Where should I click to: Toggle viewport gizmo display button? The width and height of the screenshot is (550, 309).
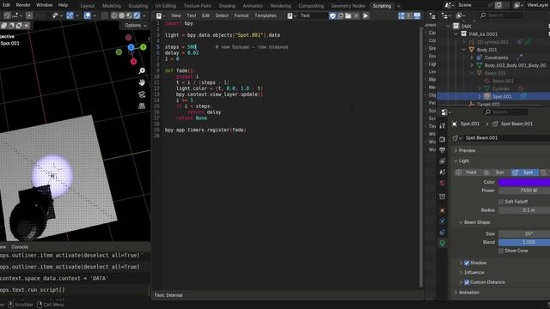[x=70, y=15]
